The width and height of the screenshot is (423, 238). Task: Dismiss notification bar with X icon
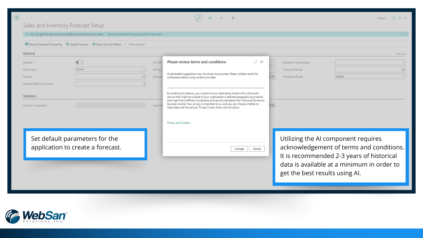point(27,34)
